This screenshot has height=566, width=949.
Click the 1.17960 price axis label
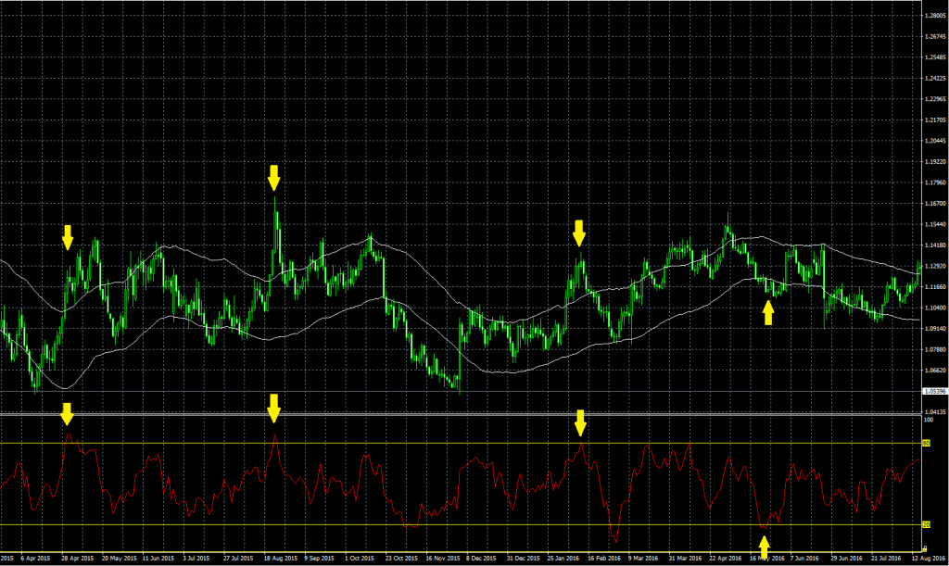tap(936, 182)
